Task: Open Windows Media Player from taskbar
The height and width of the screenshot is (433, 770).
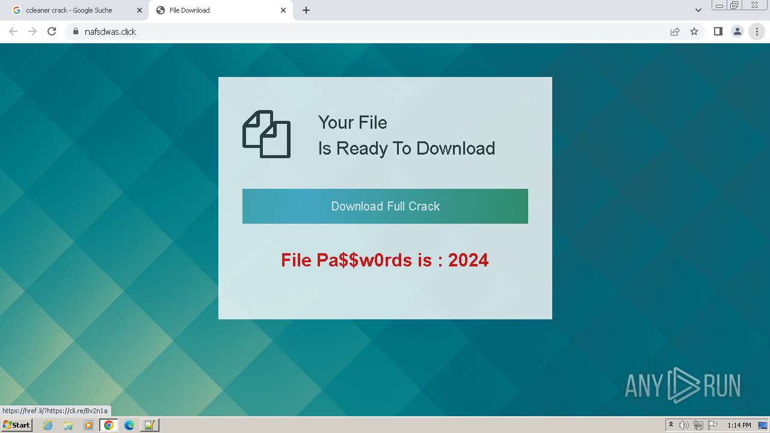Action: tap(88, 425)
